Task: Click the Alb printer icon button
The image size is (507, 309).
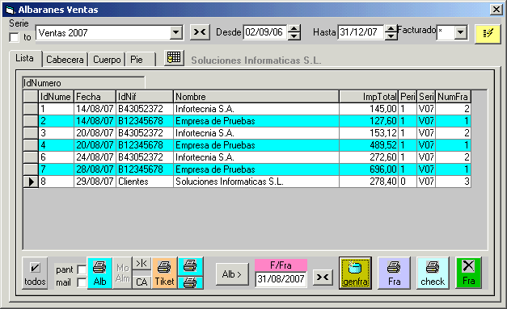Action: (99, 273)
